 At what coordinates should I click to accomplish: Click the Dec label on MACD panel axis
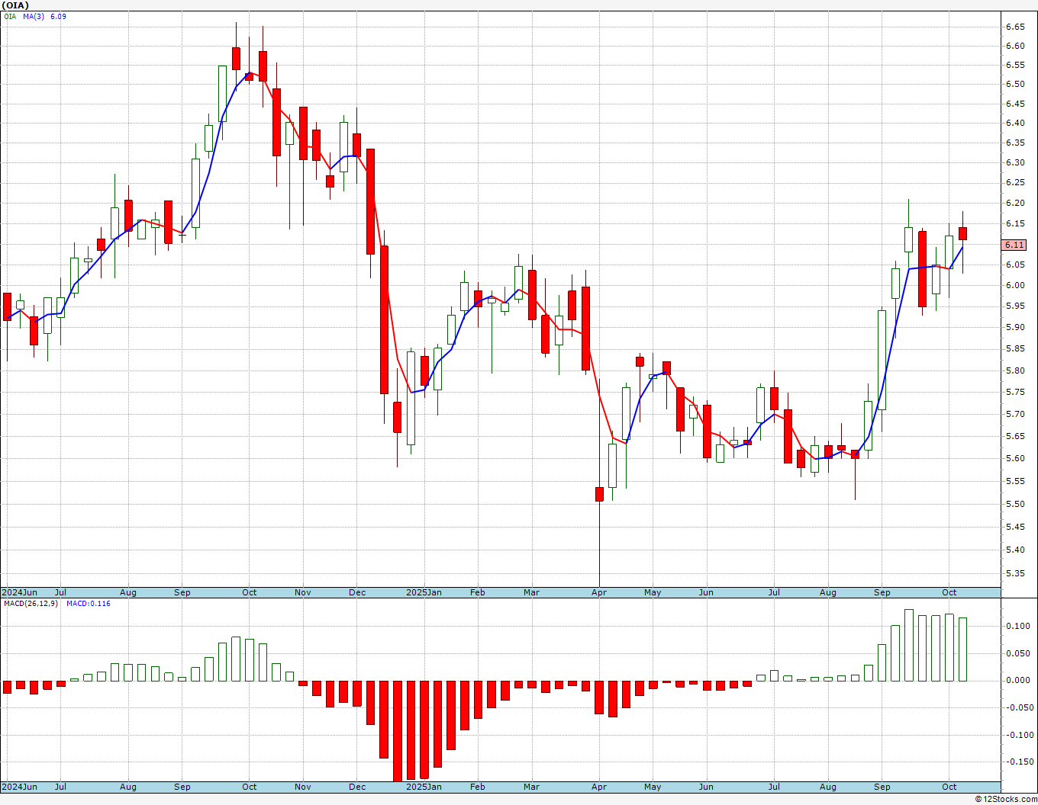pos(357,787)
